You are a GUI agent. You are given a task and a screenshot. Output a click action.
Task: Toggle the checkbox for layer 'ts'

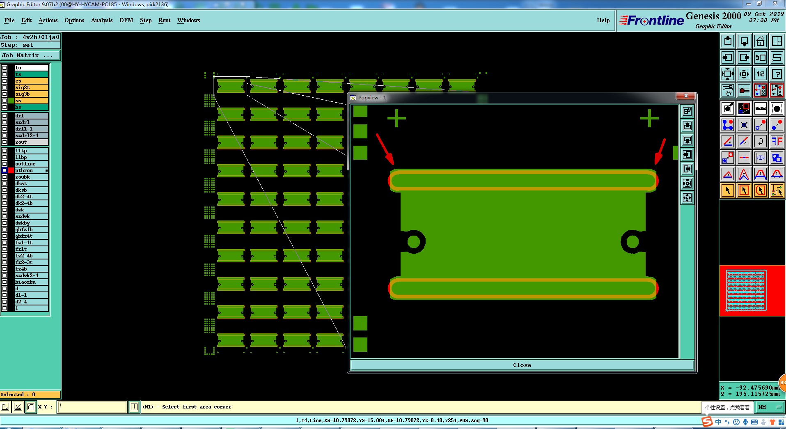(5, 74)
